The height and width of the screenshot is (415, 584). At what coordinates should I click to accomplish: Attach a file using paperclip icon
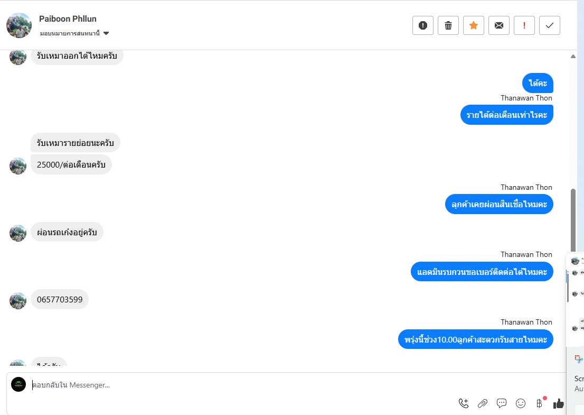[x=482, y=403]
